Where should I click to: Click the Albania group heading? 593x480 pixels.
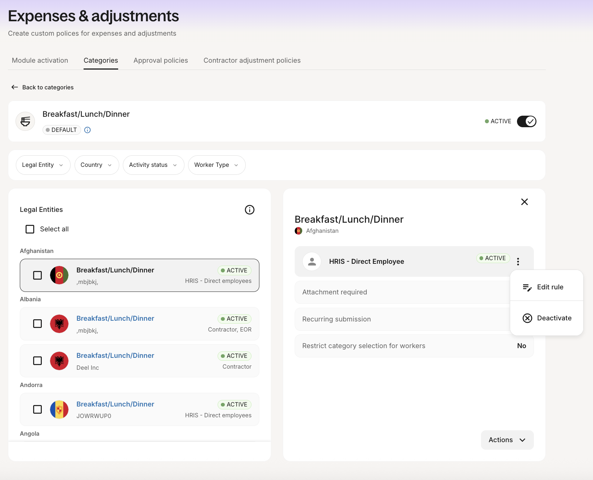pyautogui.click(x=30, y=299)
